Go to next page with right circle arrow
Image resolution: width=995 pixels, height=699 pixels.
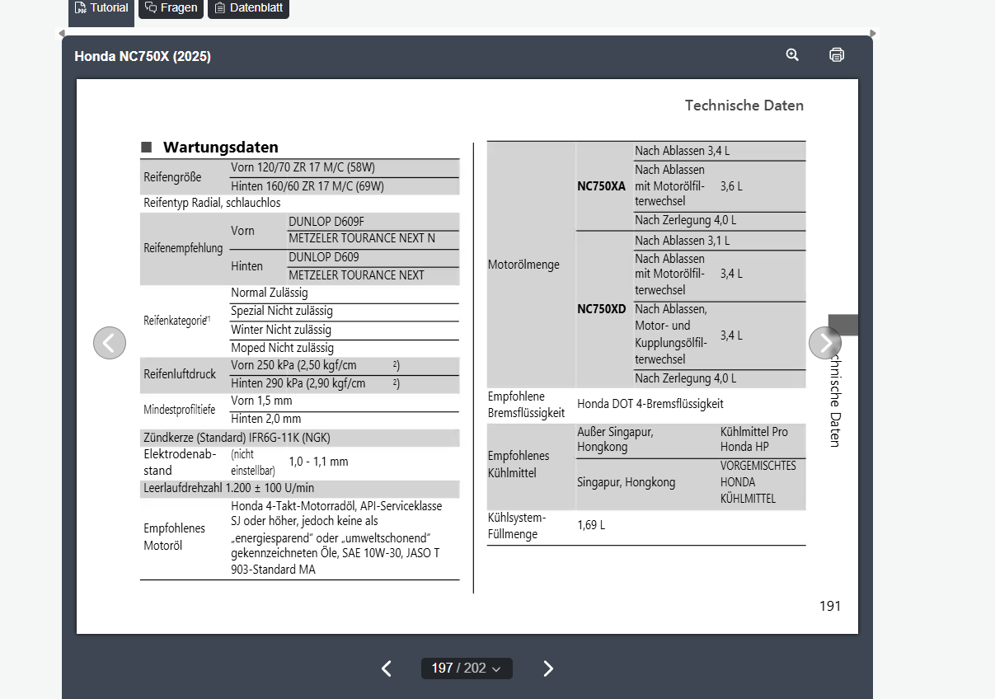824,343
